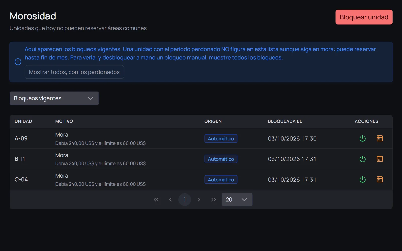Click the date 03/10/2026 17:30
Viewport: 402px width, 251px height.
click(x=292, y=138)
